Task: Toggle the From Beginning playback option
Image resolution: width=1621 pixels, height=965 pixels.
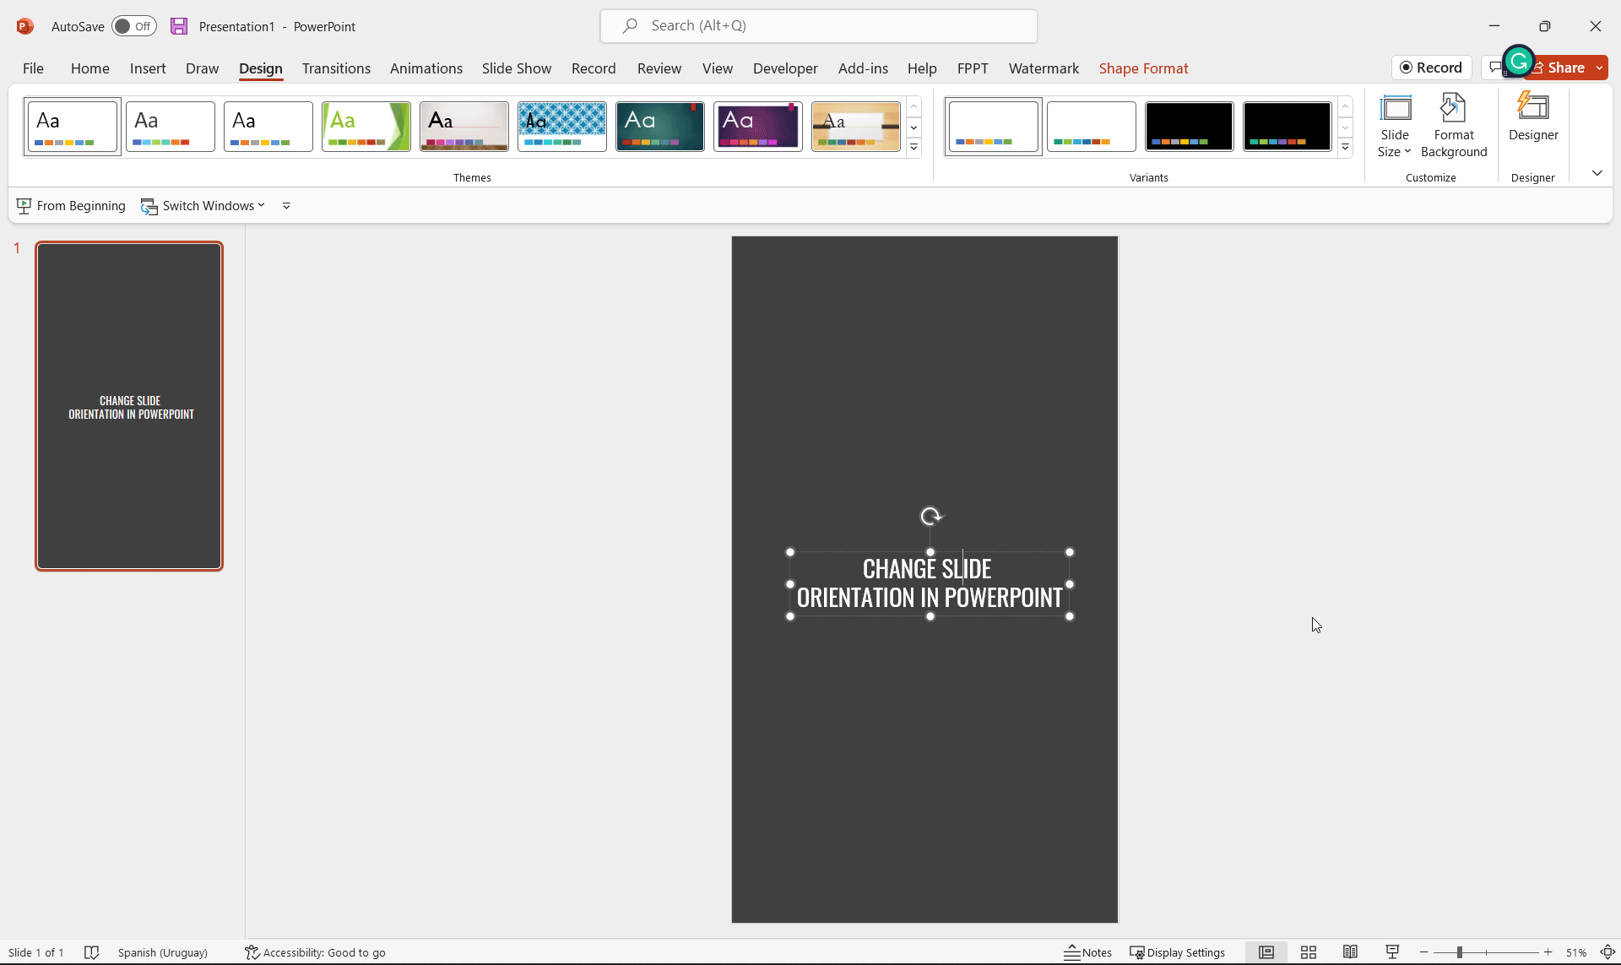Action: click(x=71, y=204)
